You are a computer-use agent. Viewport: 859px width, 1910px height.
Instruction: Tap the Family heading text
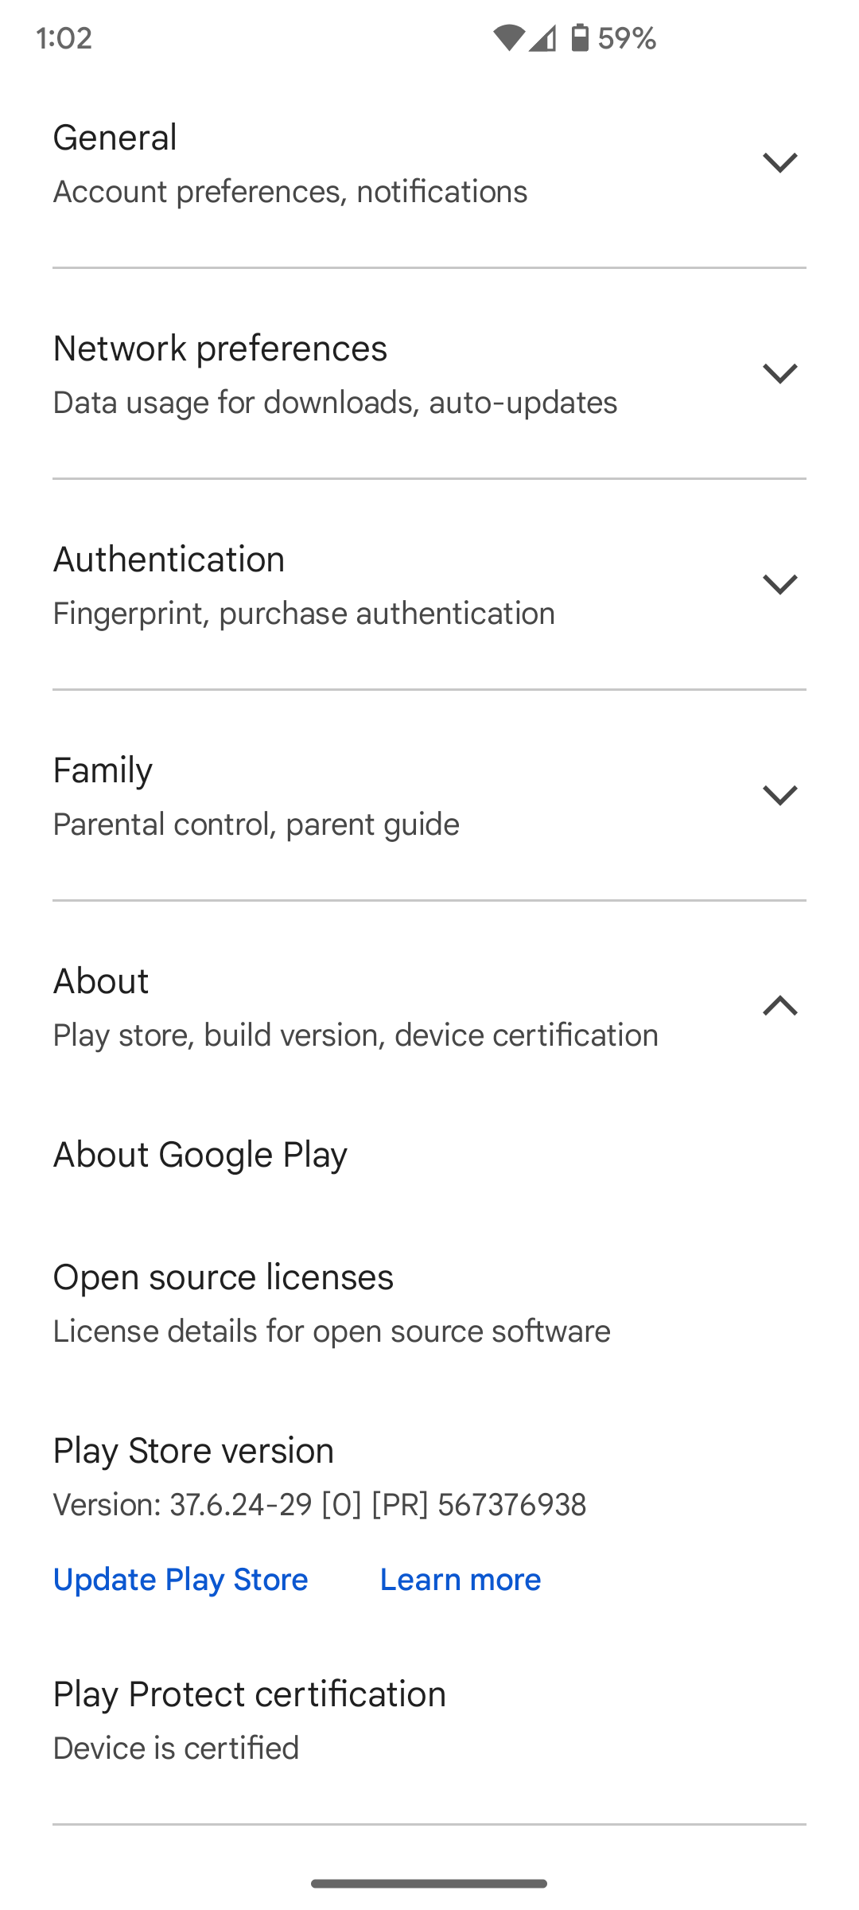103,770
